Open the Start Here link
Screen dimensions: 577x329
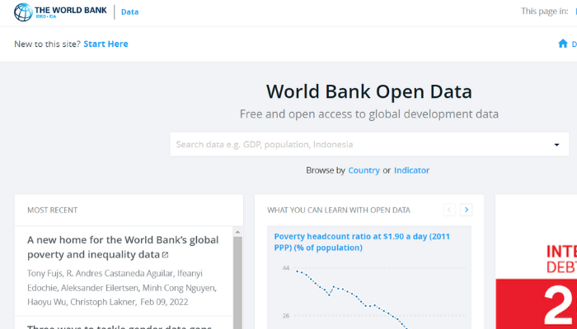106,44
